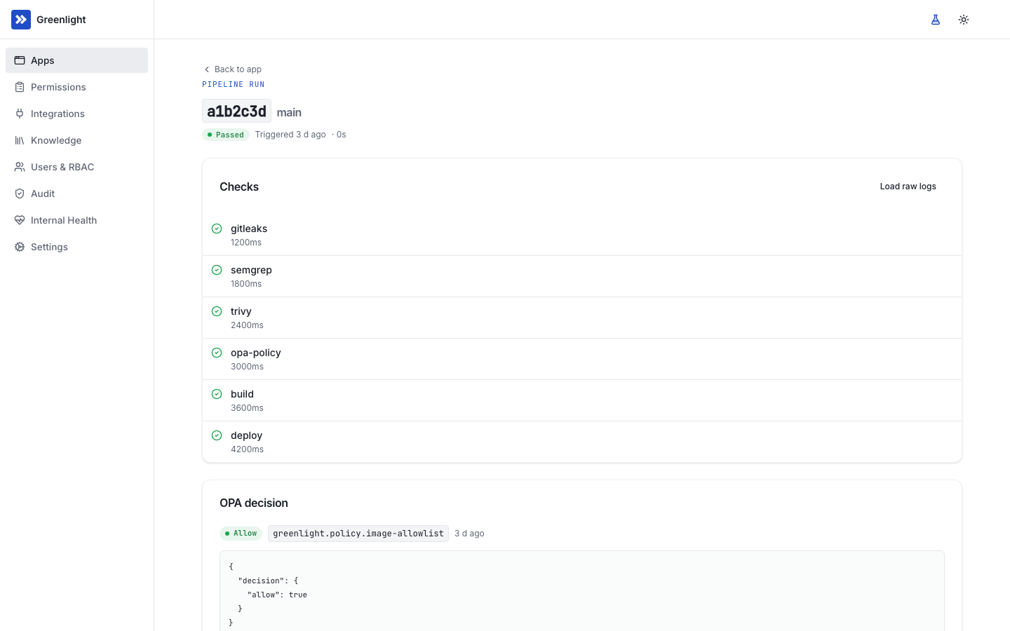This screenshot has height=631, width=1010.
Task: Click the deploy passed check icon
Action: click(217, 435)
